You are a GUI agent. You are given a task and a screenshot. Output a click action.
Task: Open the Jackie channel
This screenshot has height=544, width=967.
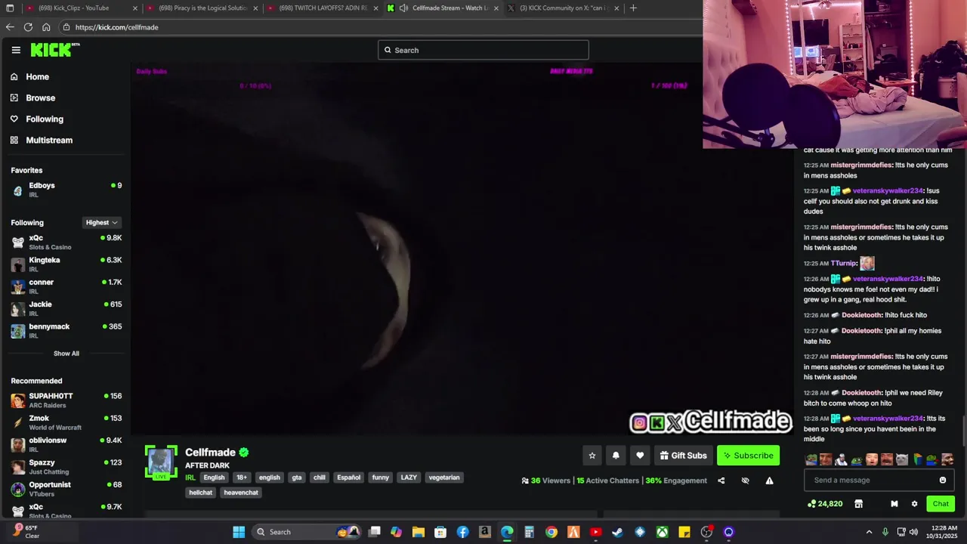coord(66,308)
